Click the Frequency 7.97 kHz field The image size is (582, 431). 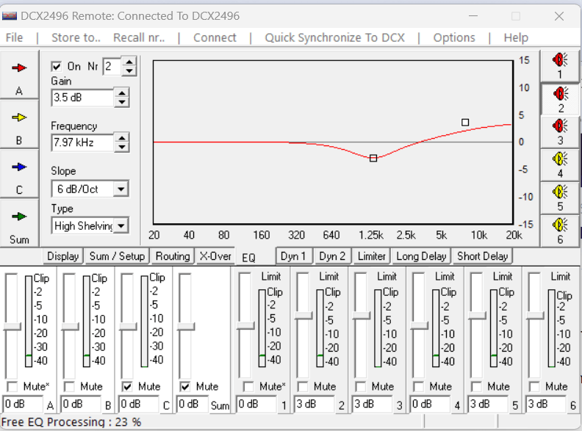click(x=82, y=142)
